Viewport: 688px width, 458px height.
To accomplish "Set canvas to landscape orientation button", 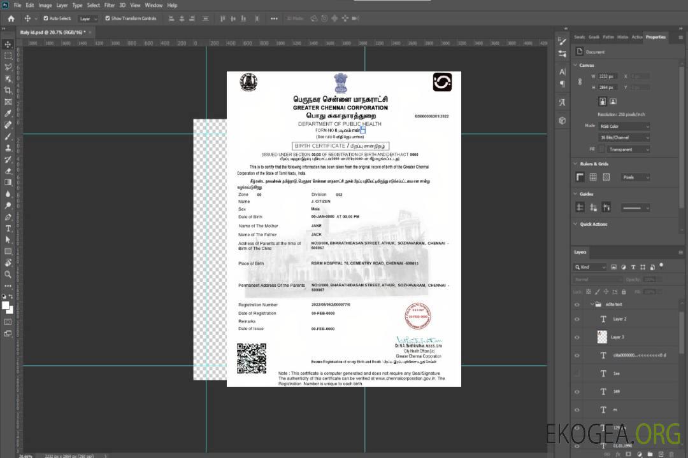I will point(613,101).
